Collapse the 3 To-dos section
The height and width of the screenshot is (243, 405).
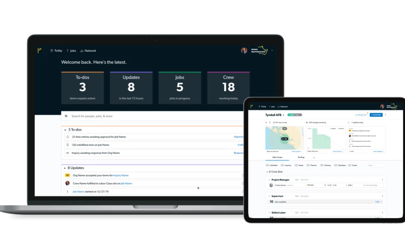(64, 130)
